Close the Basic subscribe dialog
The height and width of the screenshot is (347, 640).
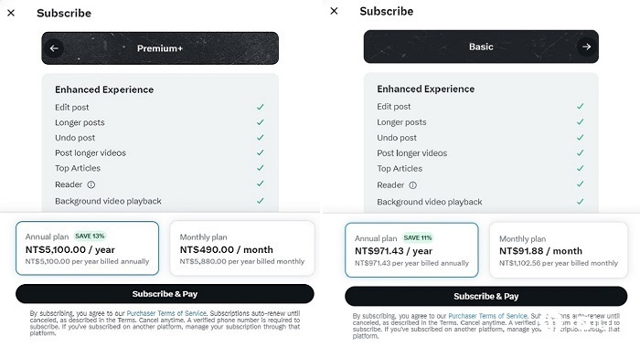(334, 11)
